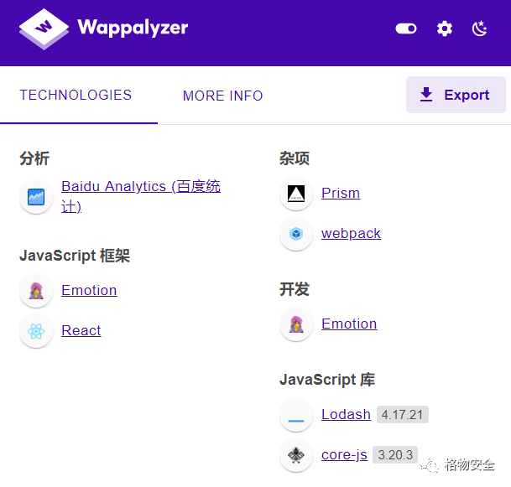The image size is (511, 487).
Task: Click Lodash version badge 4.17.21
Action: point(403,414)
